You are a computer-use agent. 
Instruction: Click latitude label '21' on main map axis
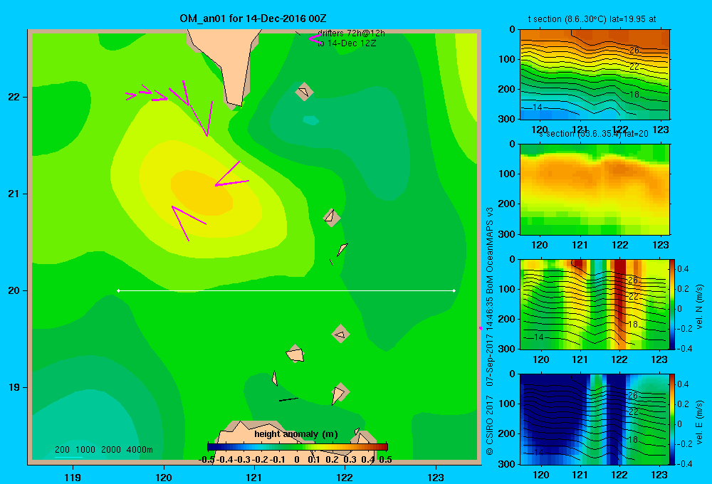pos(14,194)
